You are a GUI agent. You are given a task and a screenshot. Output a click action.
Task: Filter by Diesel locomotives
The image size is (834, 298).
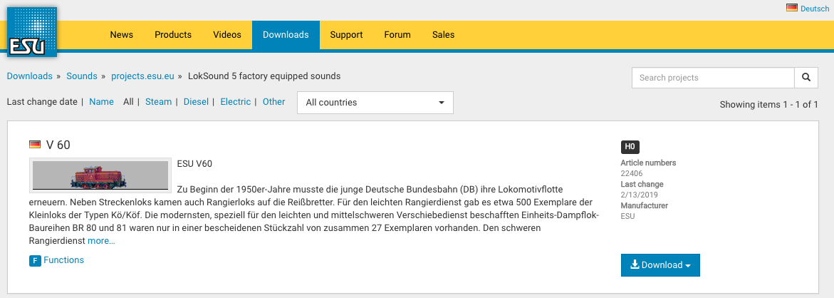point(196,102)
